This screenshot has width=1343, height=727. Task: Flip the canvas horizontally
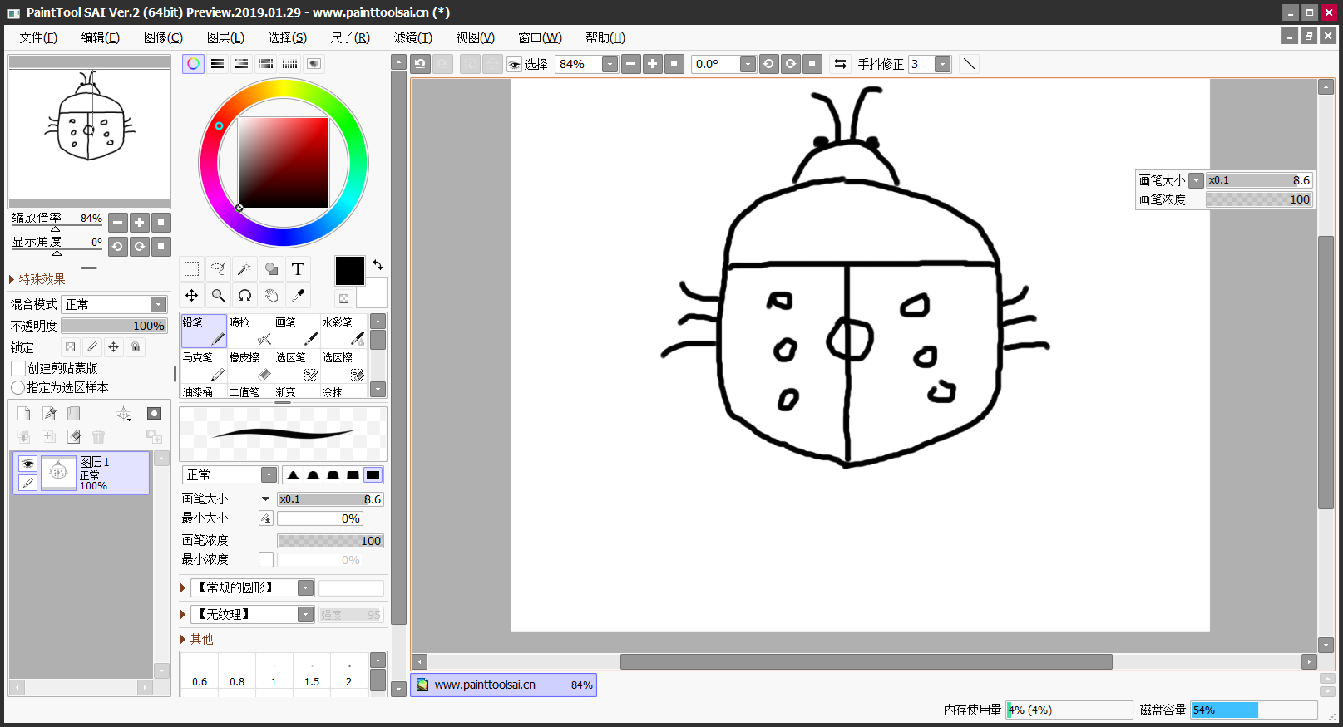(840, 64)
